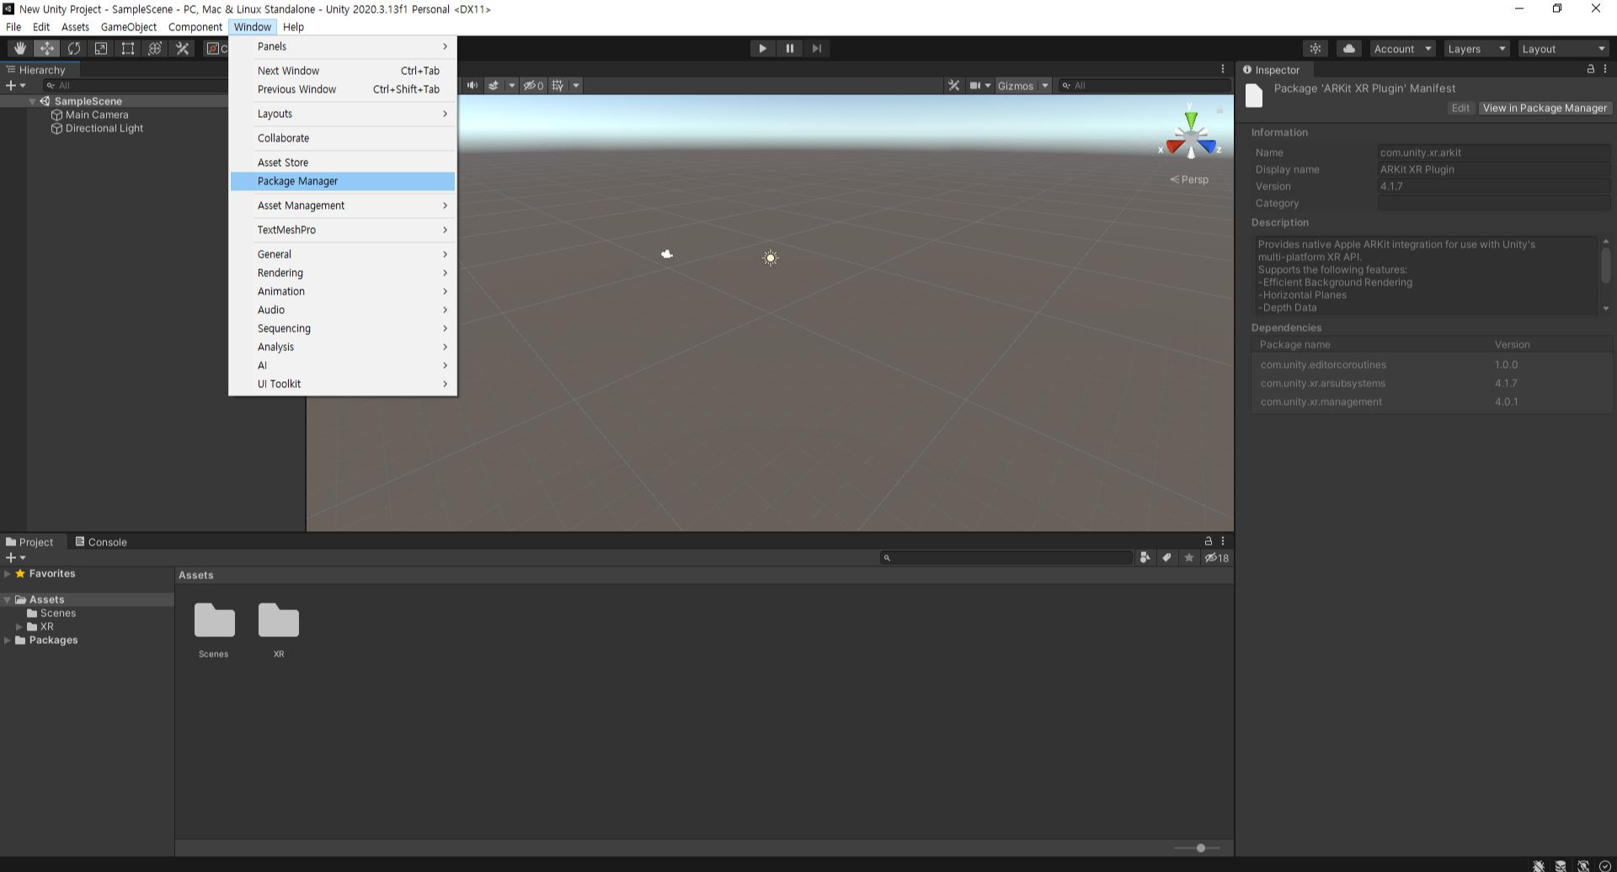The height and width of the screenshot is (872, 1617).
Task: Open the cloud services button
Action: click(x=1348, y=49)
